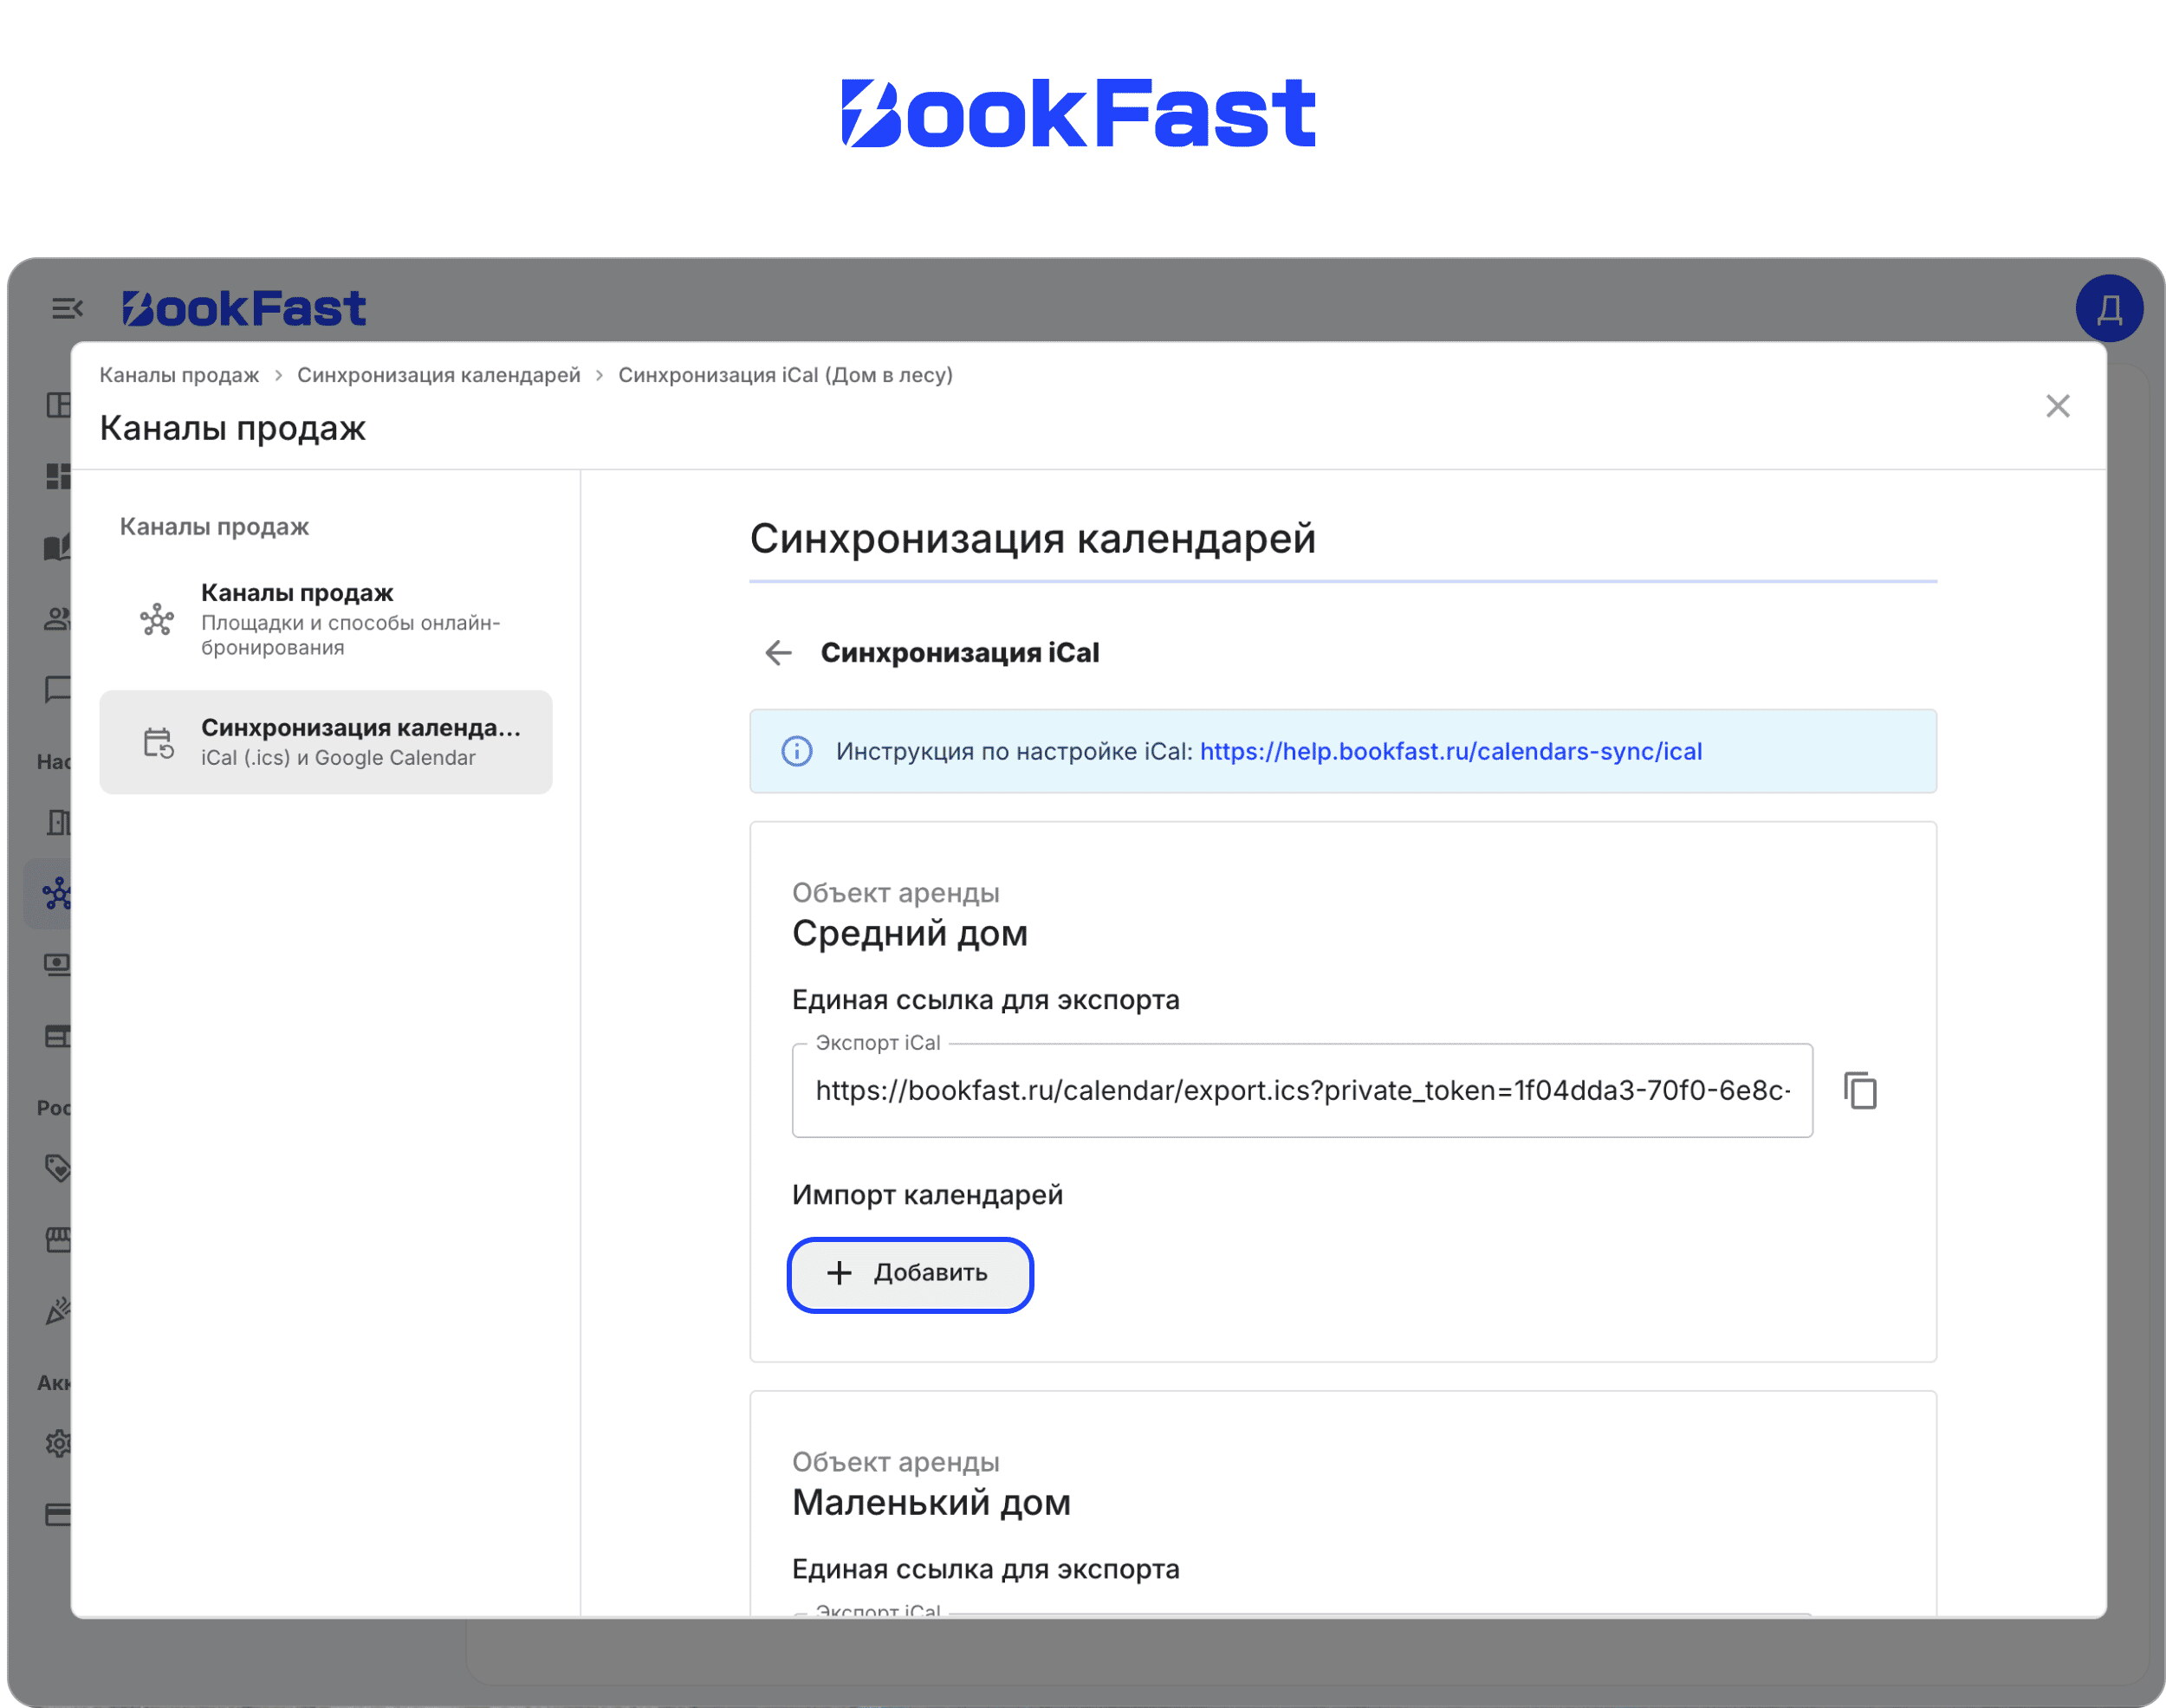Click the calendar sync icon in menu

(158, 743)
